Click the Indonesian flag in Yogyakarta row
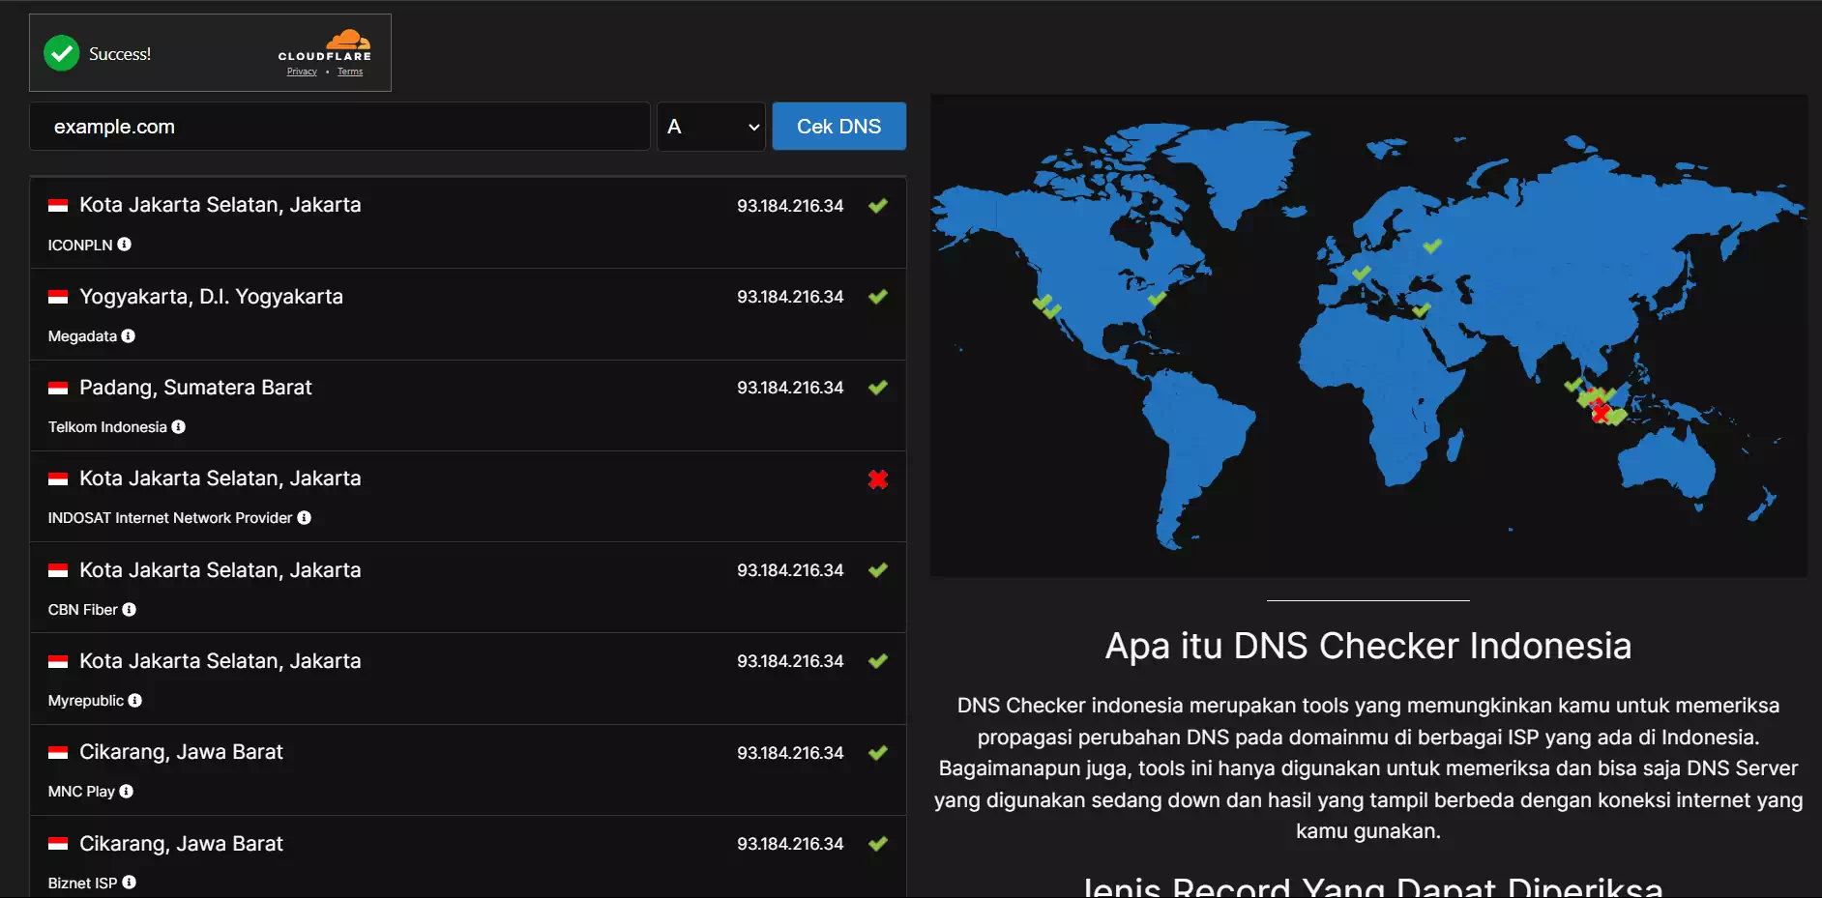Screen dimensions: 1822x898 tap(58, 297)
